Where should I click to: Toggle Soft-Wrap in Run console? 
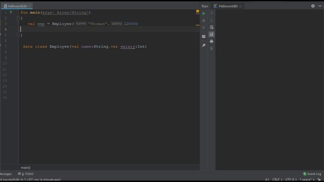click(212, 27)
